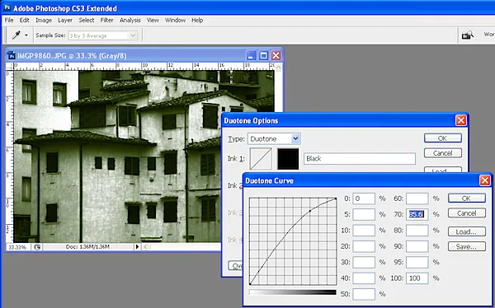Click the workspace icon near the Workspace label
495x308 pixels.
pyautogui.click(x=468, y=35)
